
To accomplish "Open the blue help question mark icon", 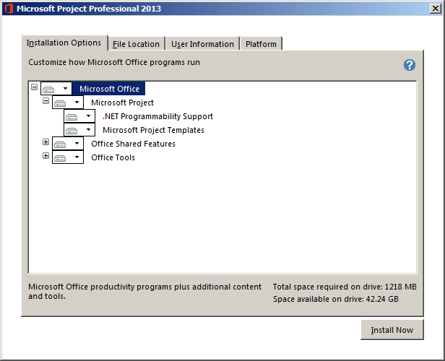I will tap(409, 65).
